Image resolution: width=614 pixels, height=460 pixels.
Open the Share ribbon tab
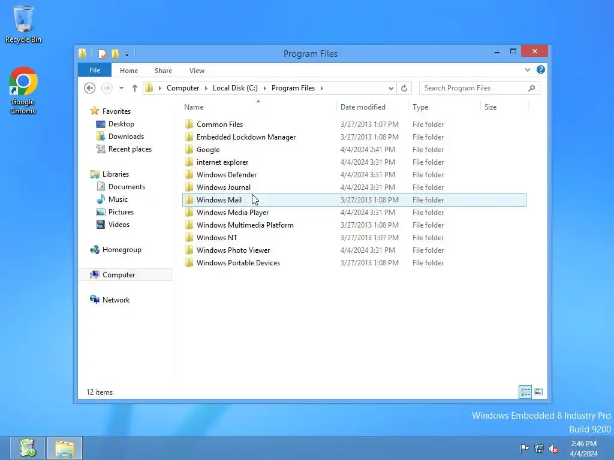click(163, 71)
